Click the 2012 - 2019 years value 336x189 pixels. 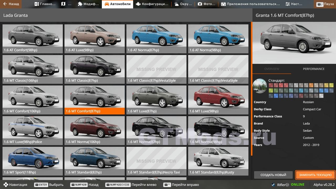coord(311,145)
